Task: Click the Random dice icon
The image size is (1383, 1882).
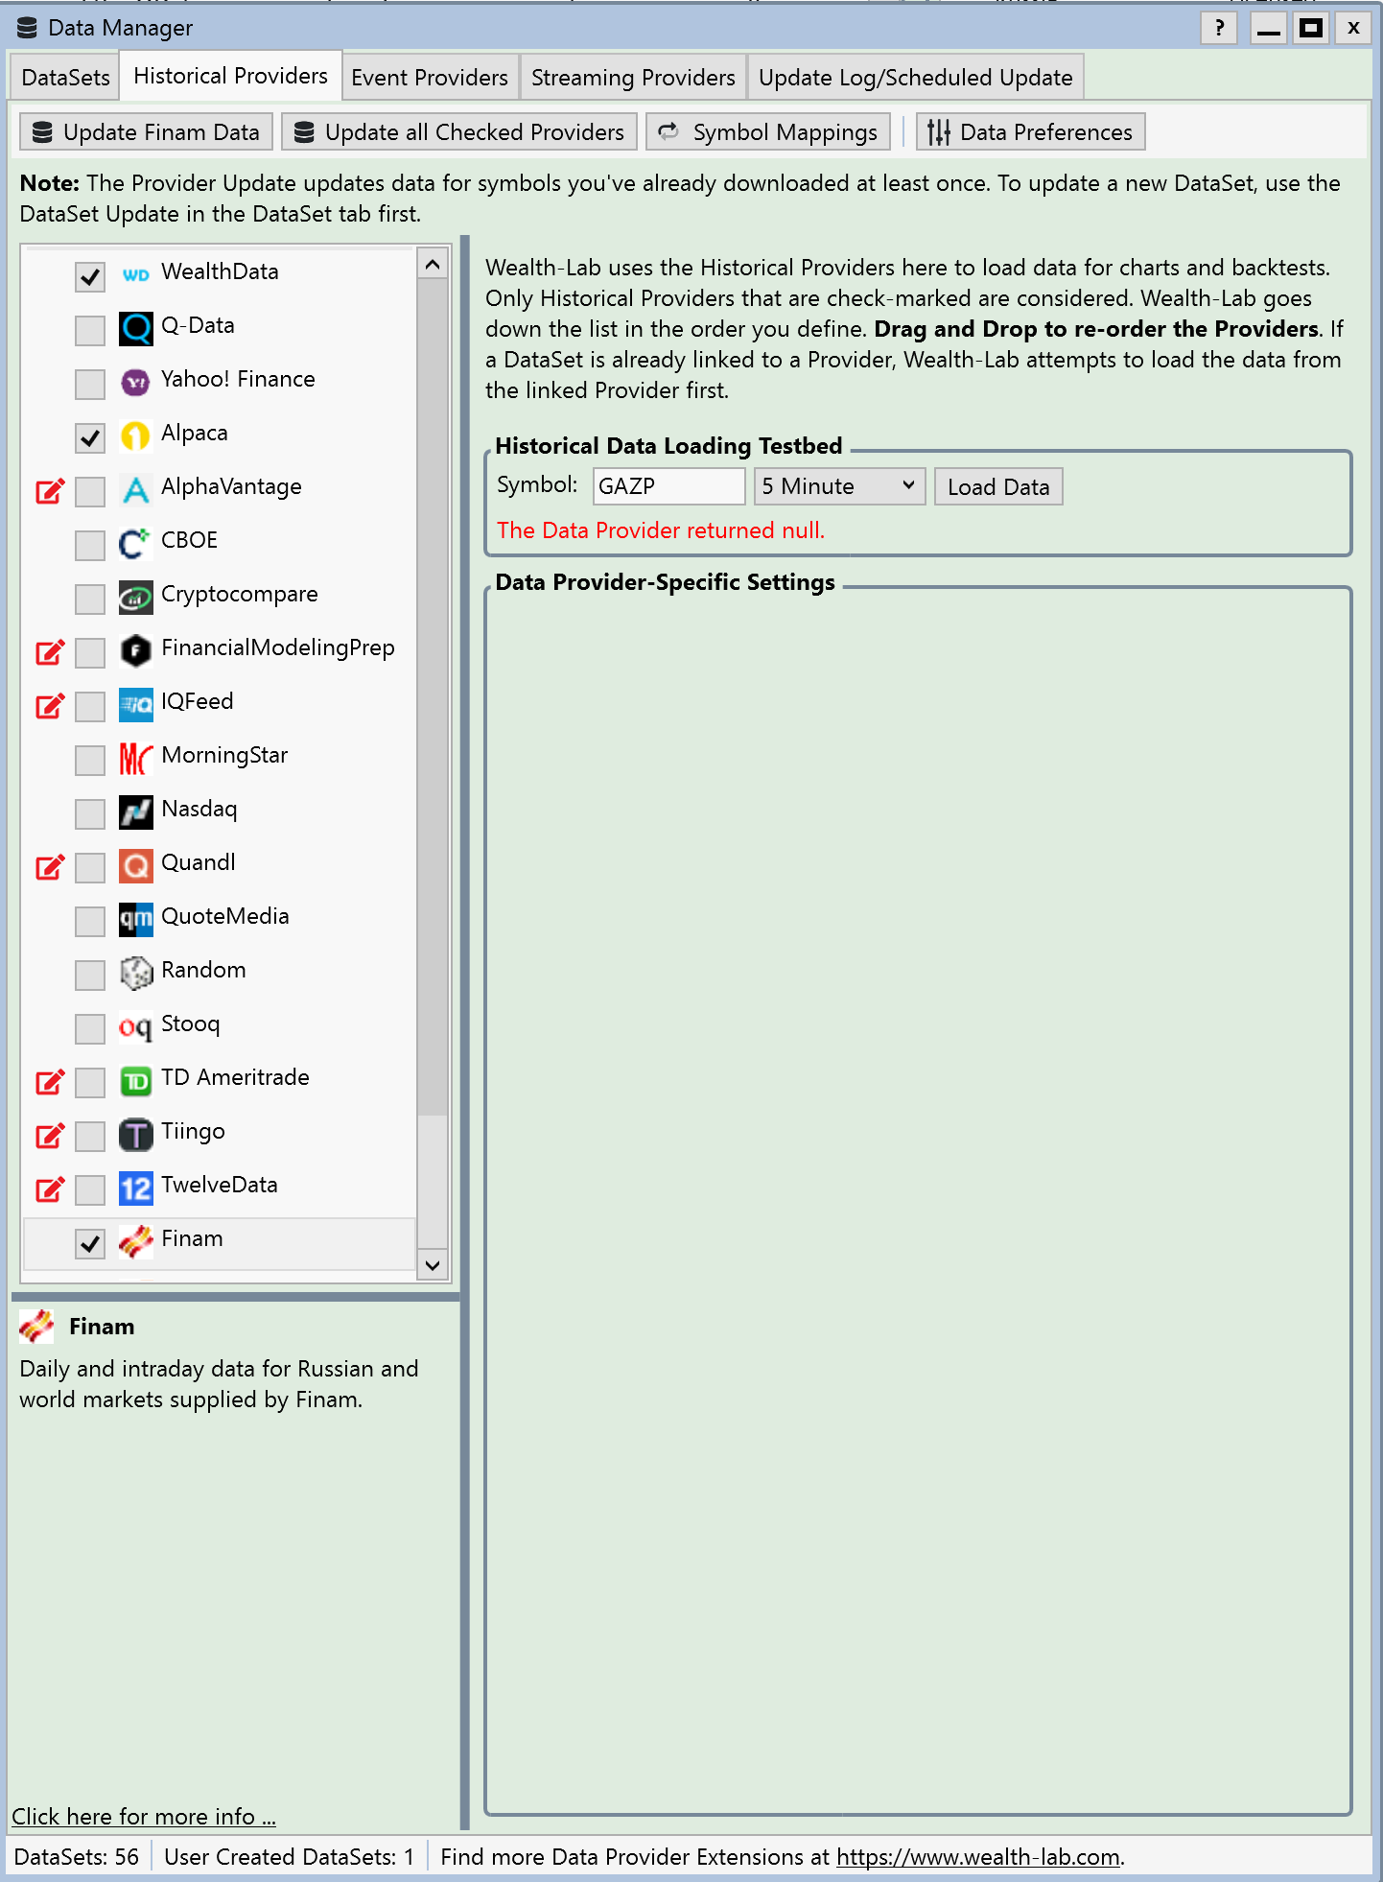Action: pos(135,974)
